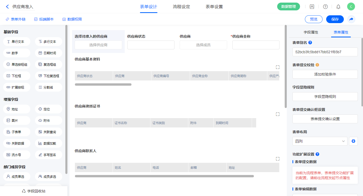Switch to the 流程设定 tab
This screenshot has width=363, height=196.
(181, 7)
